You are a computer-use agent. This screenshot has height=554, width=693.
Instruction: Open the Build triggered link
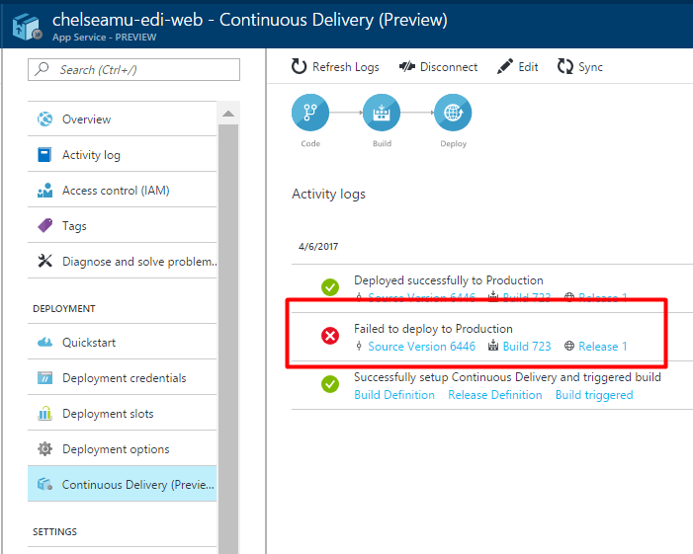[x=594, y=395]
